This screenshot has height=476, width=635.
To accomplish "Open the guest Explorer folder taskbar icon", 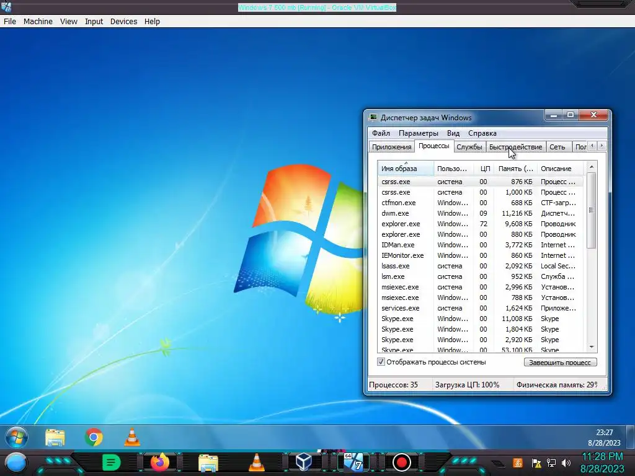I will 55,438.
